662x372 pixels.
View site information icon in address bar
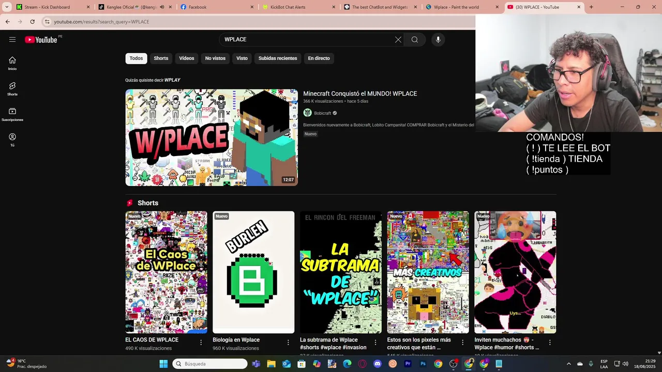click(47, 22)
